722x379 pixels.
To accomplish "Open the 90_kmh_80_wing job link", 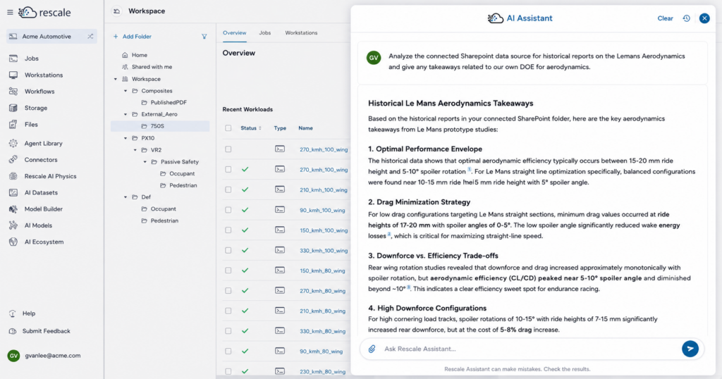I will [x=321, y=352].
